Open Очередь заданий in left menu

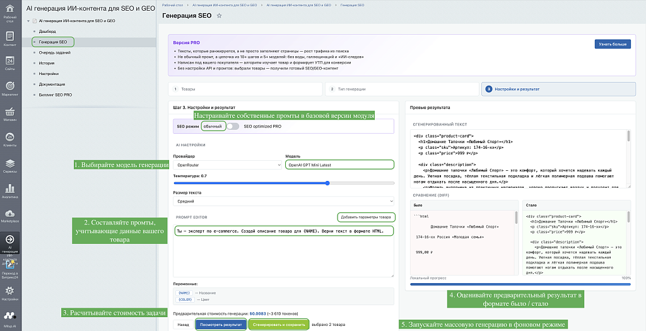(55, 53)
